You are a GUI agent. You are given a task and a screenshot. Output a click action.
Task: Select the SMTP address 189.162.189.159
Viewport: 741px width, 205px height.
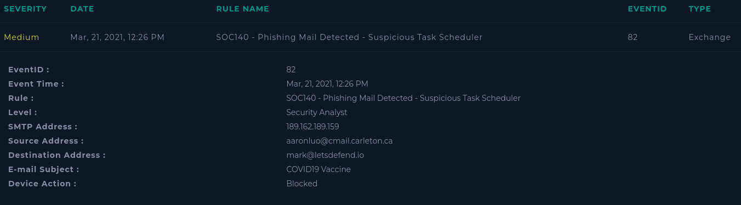(312, 127)
